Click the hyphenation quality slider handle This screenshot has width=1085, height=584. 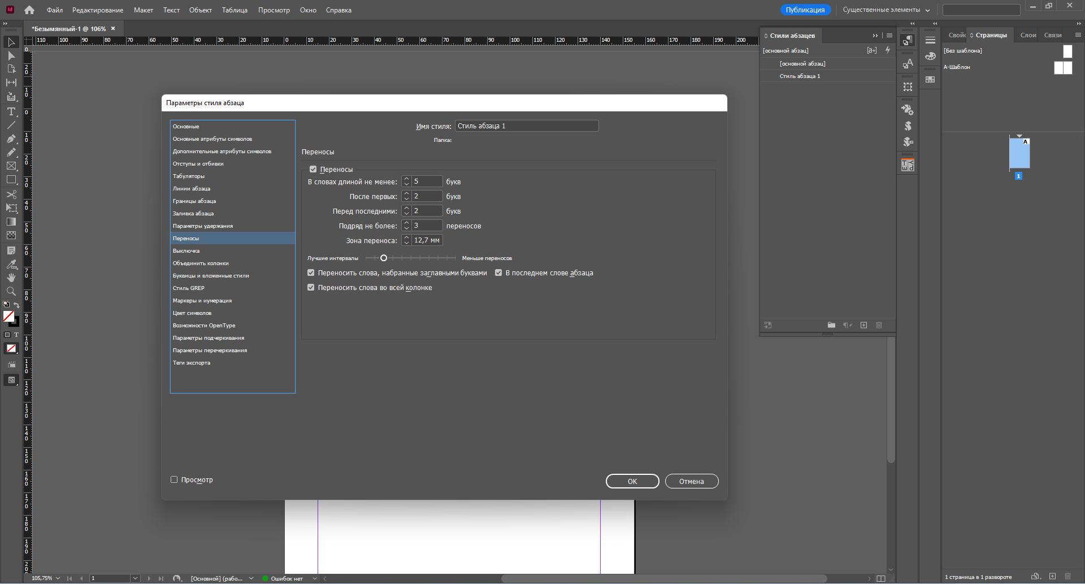[384, 258]
